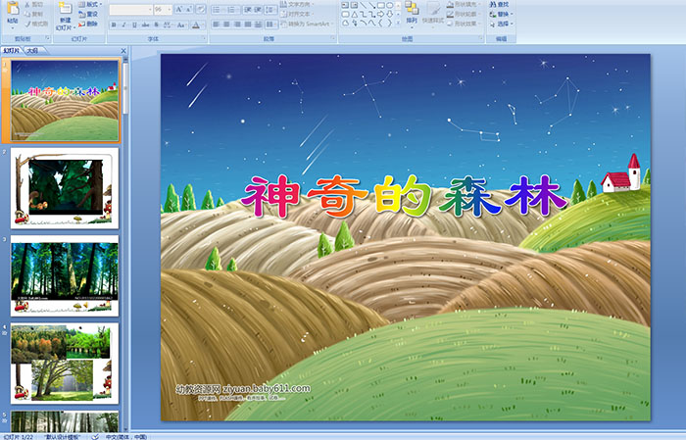Open the Columns dropdown in paragraph group
Screen dimensions: 686x440
pos(271,24)
